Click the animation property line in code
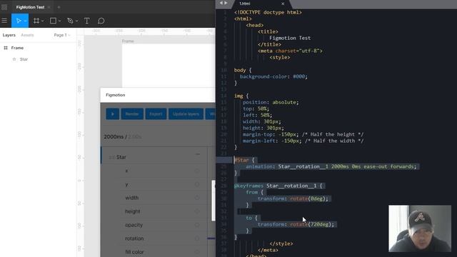This screenshot has width=457, height=257. 331,166
